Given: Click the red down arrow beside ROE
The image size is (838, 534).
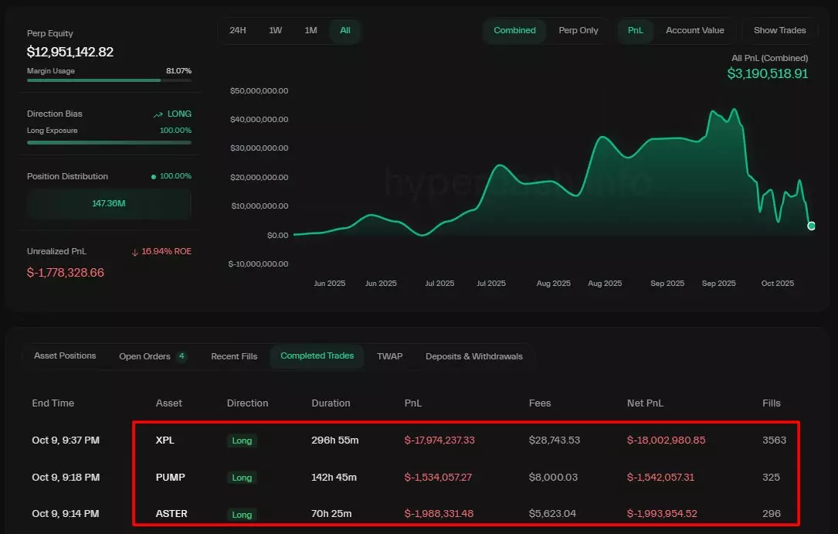Looking at the screenshot, I should [134, 251].
